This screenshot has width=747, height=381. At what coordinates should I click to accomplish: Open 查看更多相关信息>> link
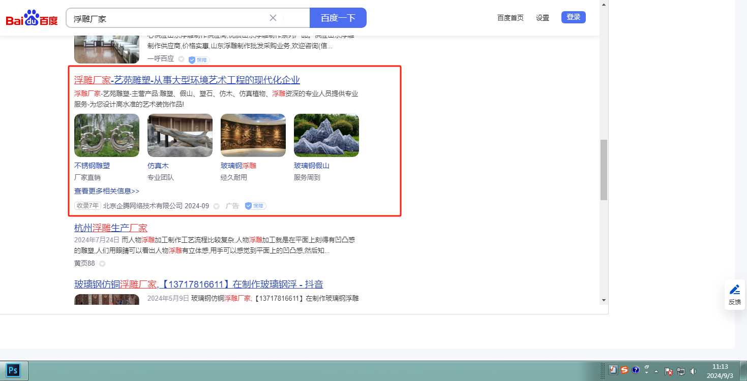point(107,191)
